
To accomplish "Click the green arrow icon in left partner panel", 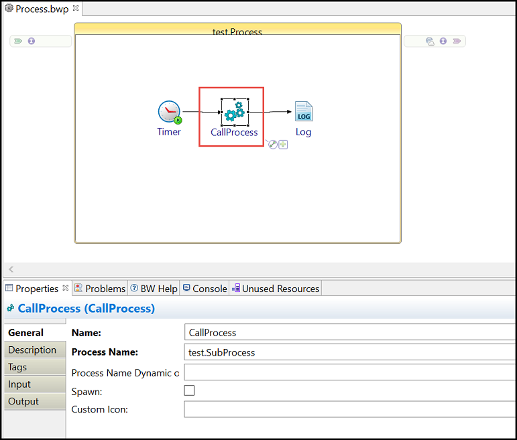I will pyautogui.click(x=18, y=41).
